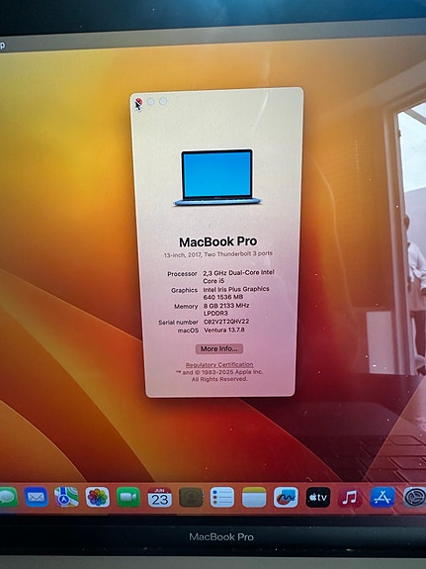This screenshot has height=569, width=426.
Task: Click the MacBook Pro laptop image
Action: pyautogui.click(x=216, y=177)
